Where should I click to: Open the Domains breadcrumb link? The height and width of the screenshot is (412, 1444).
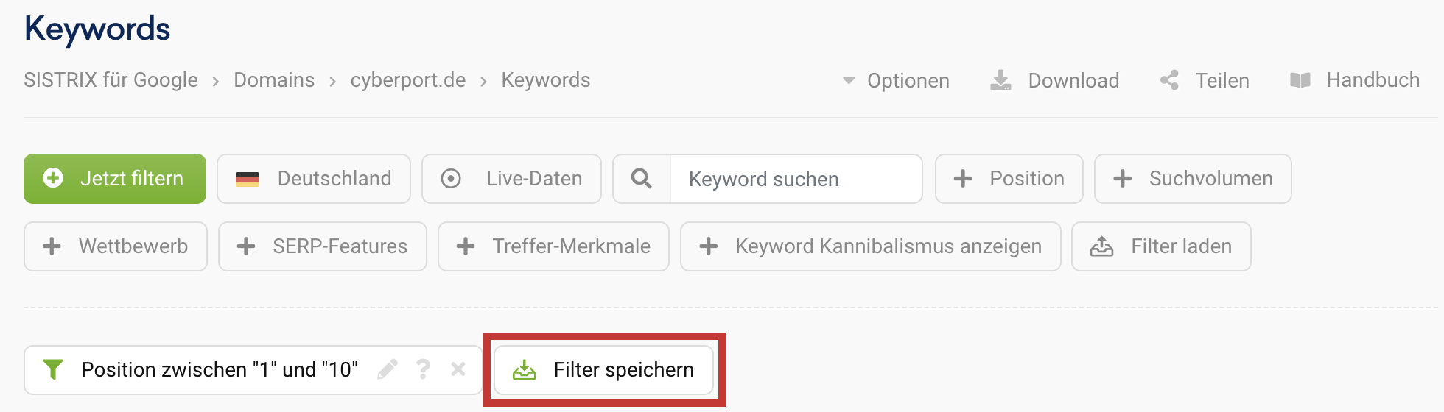[274, 80]
